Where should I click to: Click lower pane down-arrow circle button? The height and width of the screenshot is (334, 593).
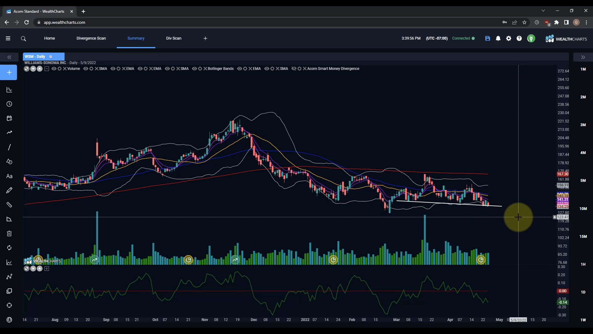33,268
